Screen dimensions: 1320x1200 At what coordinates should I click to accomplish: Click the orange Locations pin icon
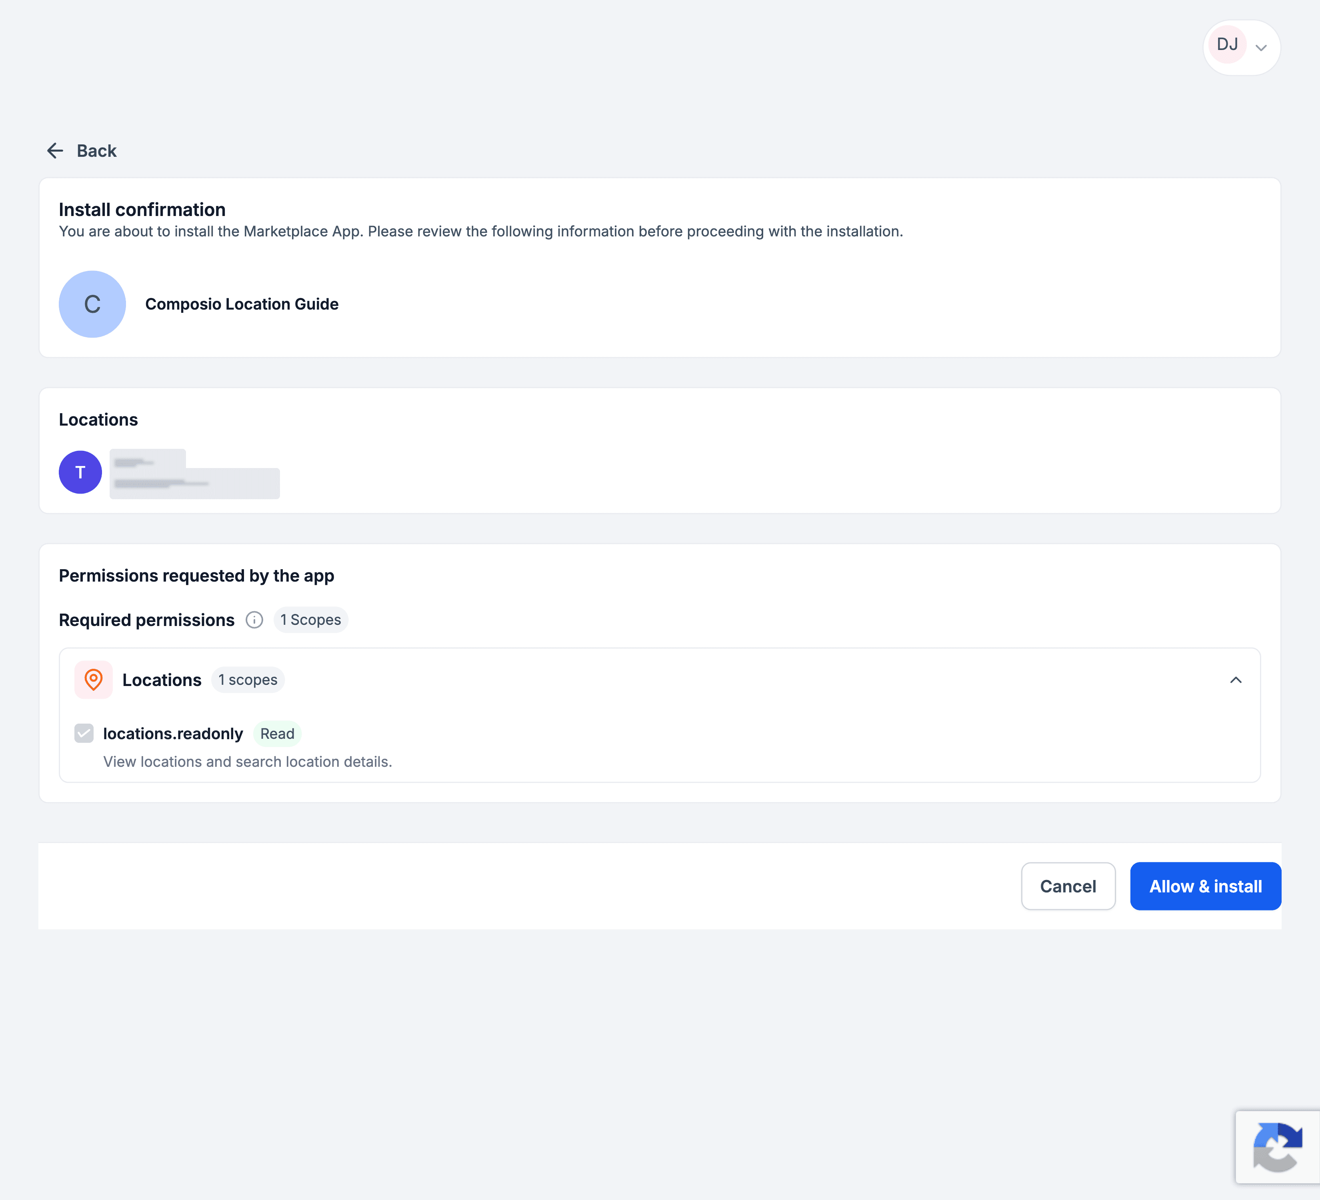(x=94, y=680)
